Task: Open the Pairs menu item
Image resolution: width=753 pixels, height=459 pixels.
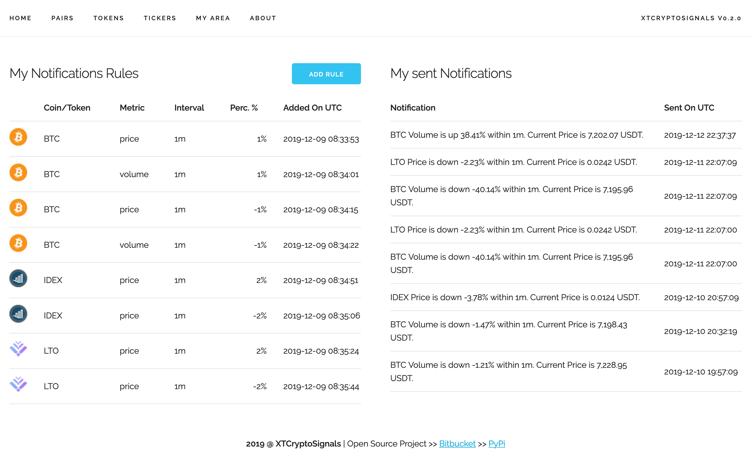Action: [62, 18]
